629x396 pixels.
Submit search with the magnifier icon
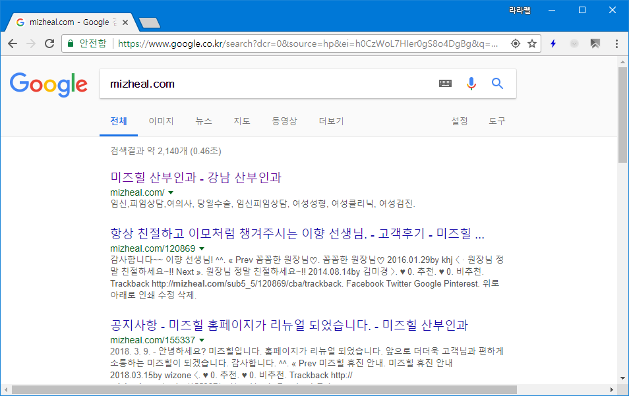pos(497,84)
